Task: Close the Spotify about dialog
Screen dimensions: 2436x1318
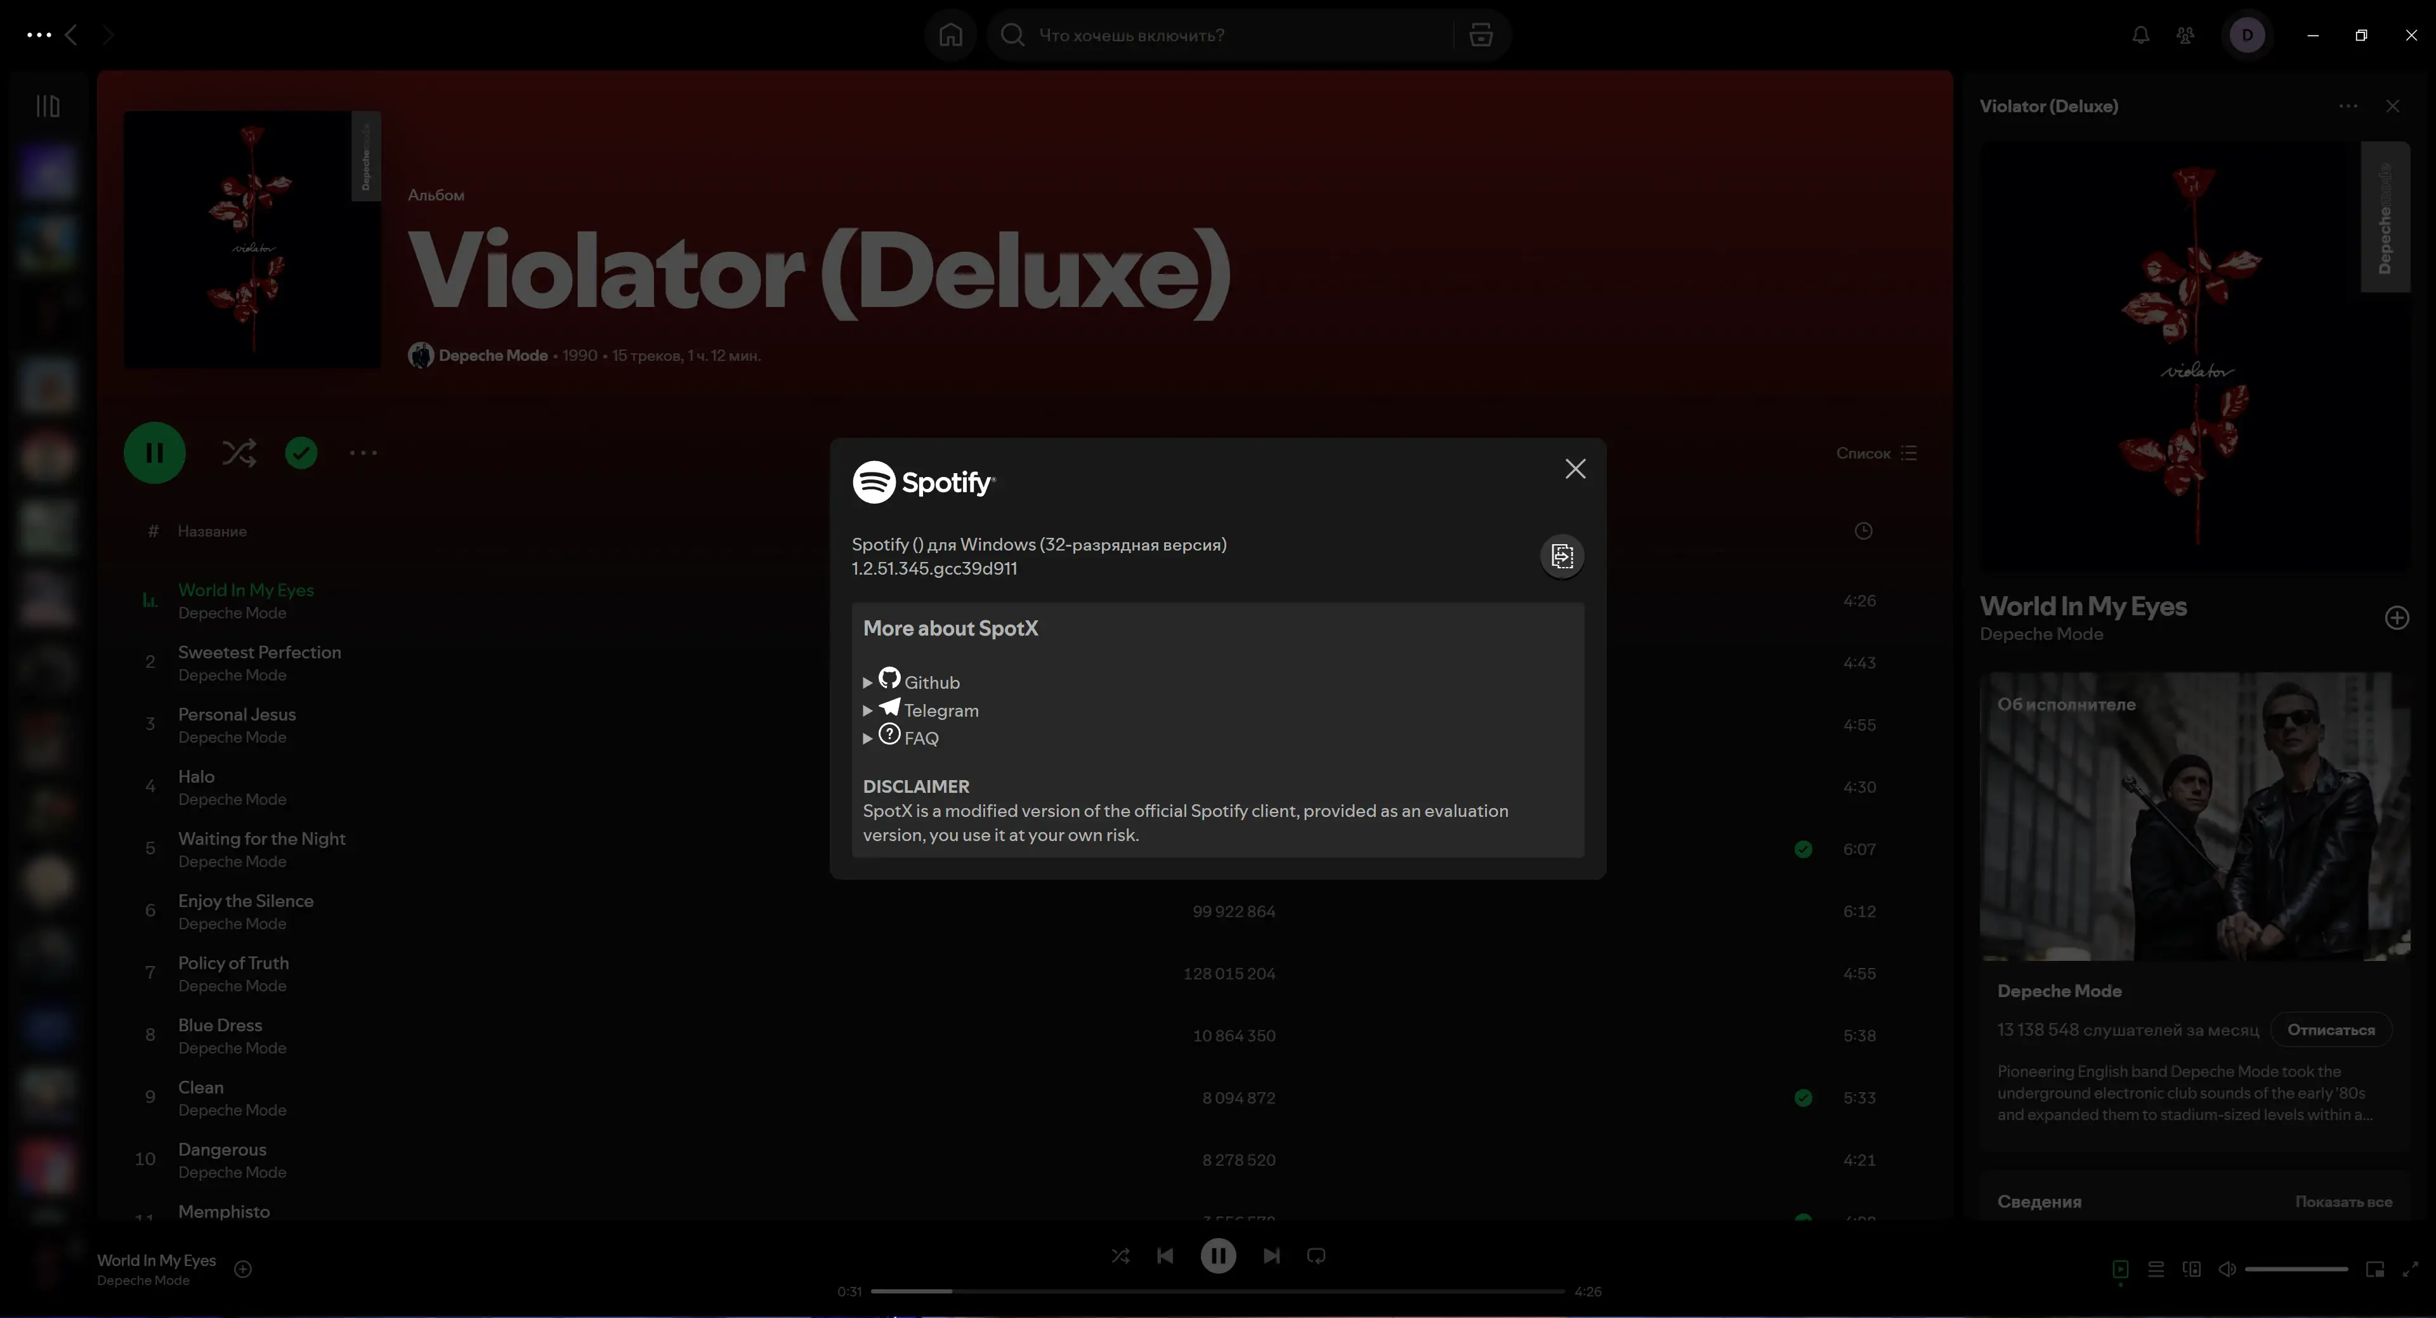Action: (1575, 469)
